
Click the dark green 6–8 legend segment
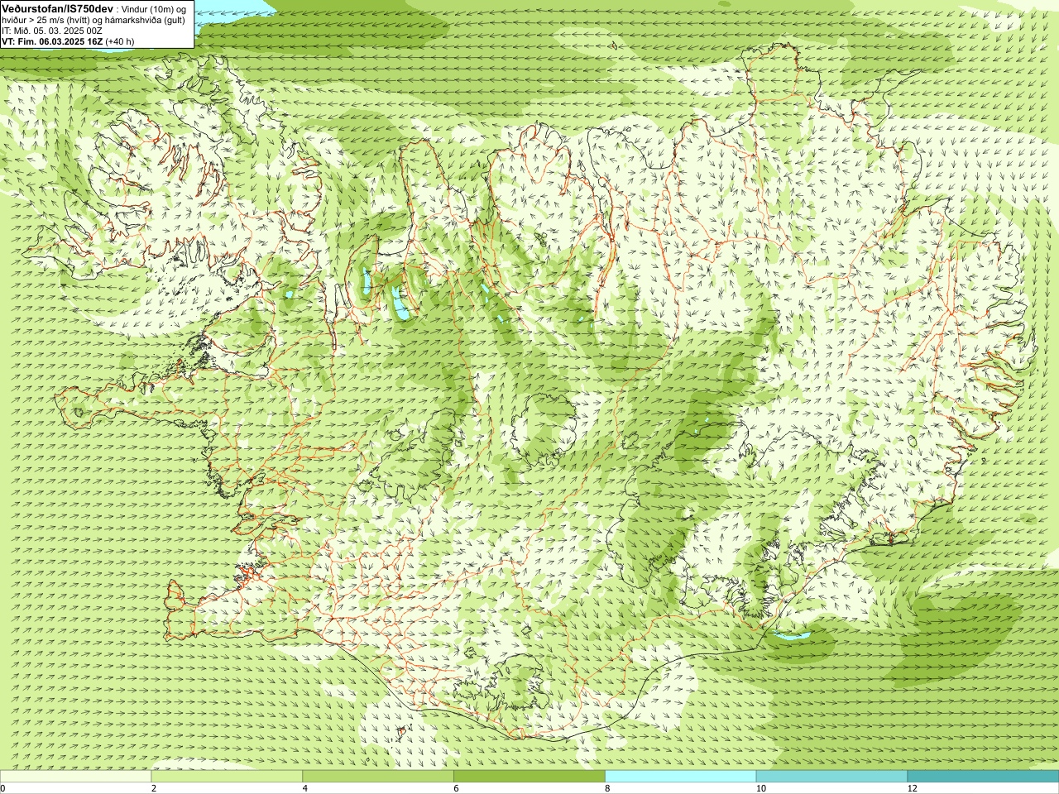coord(529,777)
